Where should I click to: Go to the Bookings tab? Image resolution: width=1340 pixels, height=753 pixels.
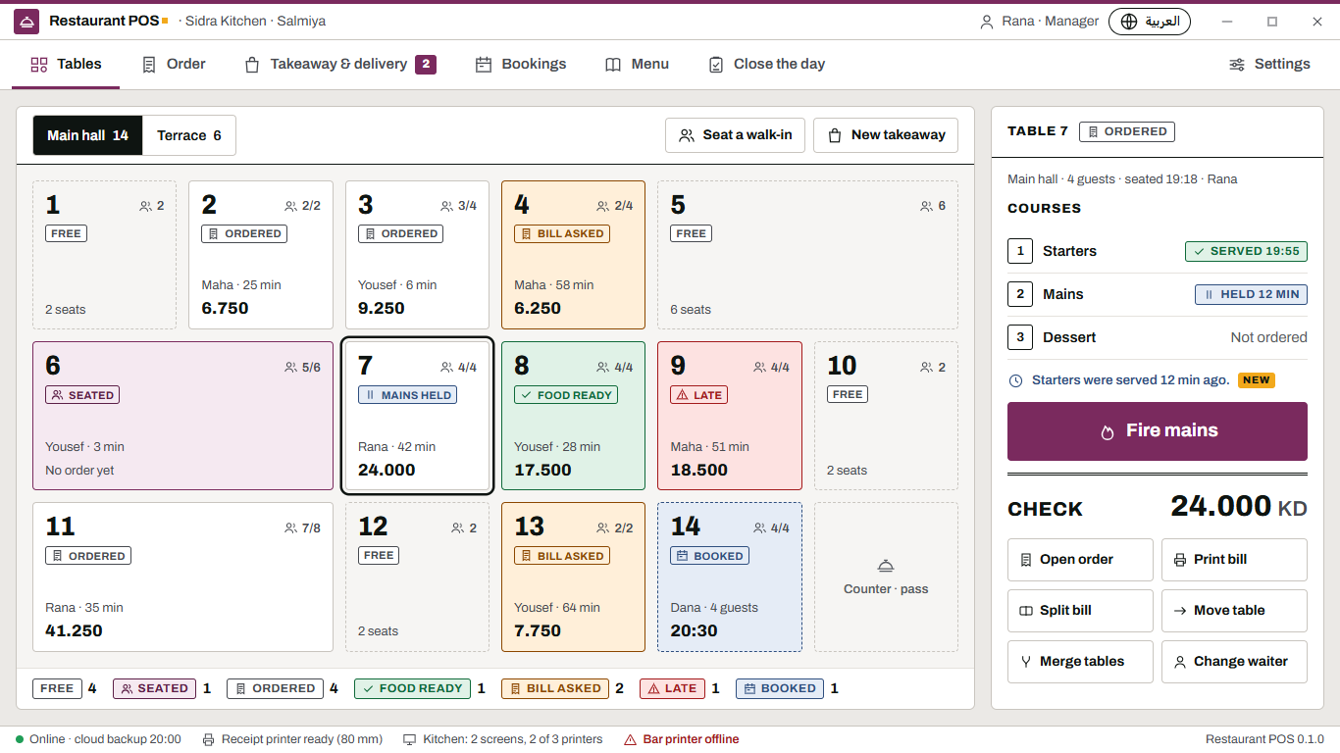click(521, 65)
